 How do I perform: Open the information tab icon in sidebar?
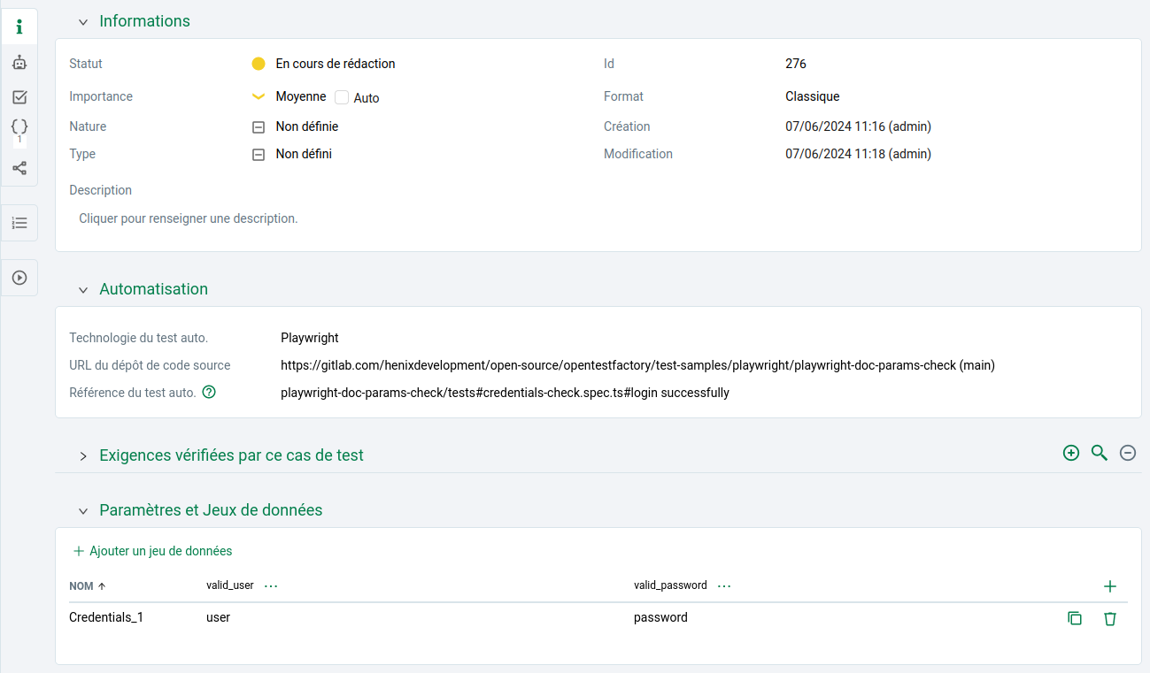(x=19, y=27)
